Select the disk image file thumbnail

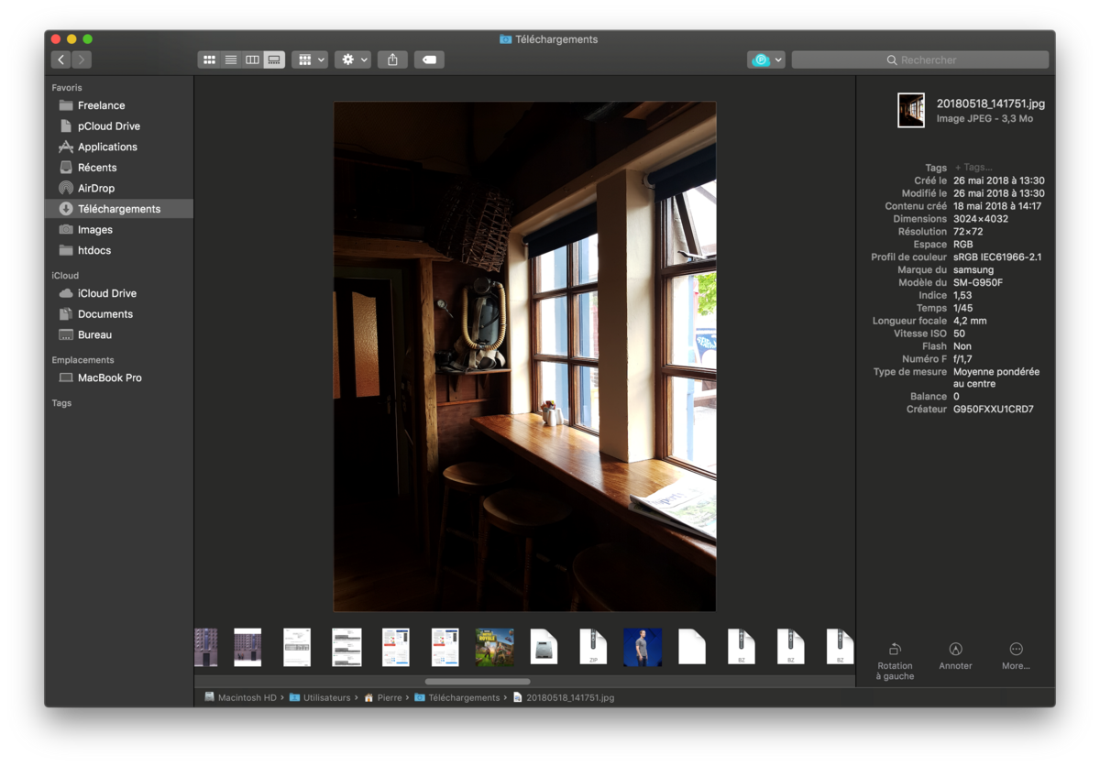pyautogui.click(x=544, y=647)
